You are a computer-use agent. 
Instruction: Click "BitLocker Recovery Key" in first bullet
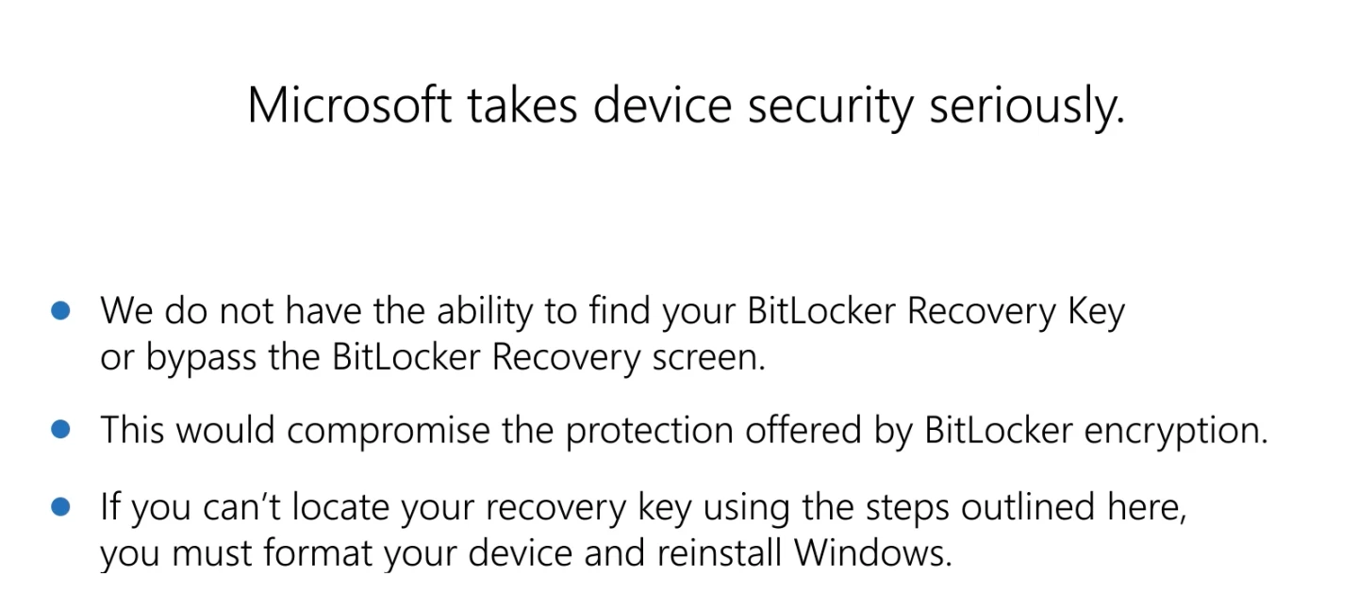point(936,310)
